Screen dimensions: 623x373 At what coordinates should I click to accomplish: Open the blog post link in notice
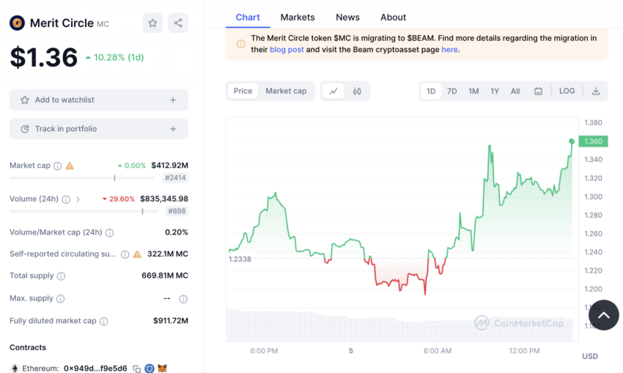[287, 50]
